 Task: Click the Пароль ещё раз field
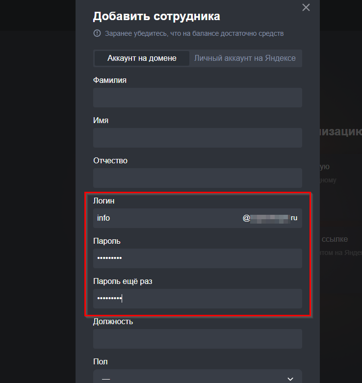pyautogui.click(x=197, y=299)
